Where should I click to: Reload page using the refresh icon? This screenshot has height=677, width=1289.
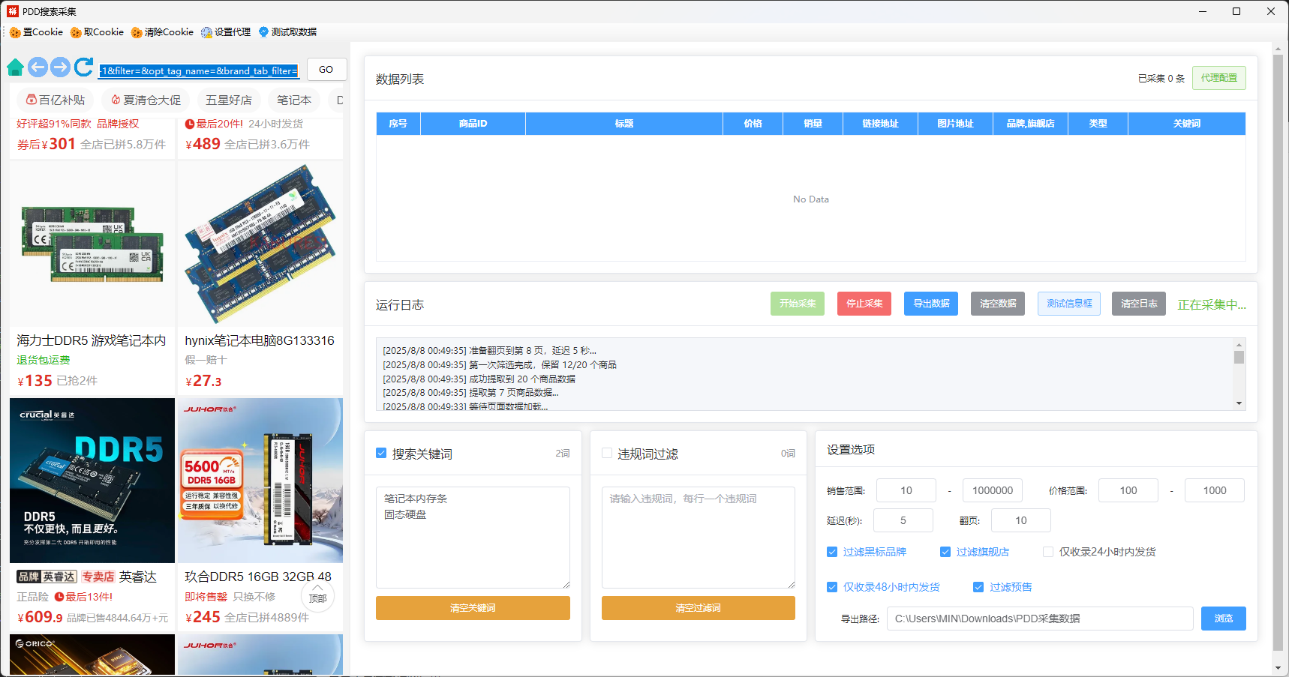point(84,67)
